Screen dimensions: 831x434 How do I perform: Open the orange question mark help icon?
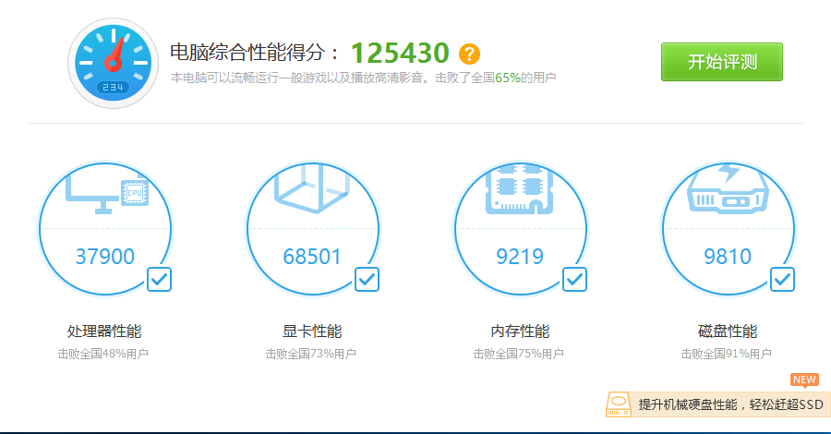469,54
